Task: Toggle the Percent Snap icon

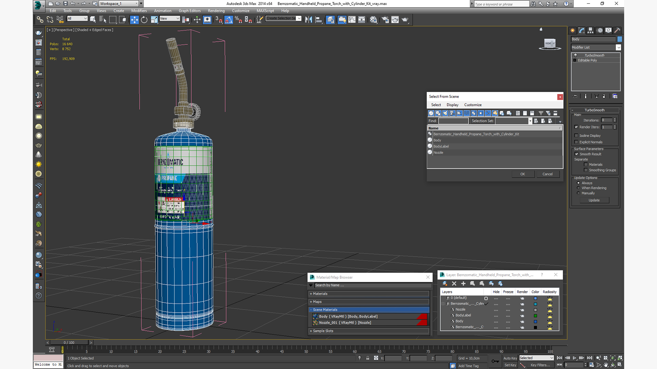Action: click(239, 20)
